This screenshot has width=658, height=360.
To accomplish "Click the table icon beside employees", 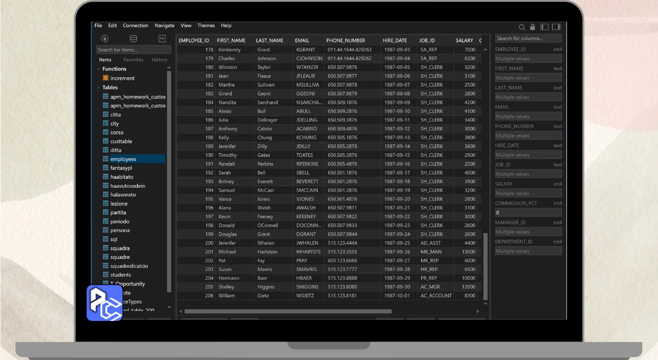I will pos(105,159).
